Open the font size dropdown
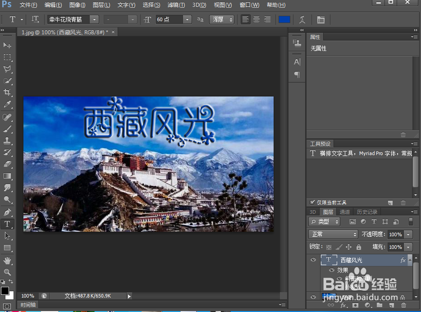Viewport: 421px width, 312px height. [187, 19]
